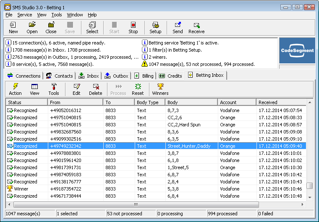Show Winners in the betting toolbar
The width and height of the screenshot is (319, 222).
coord(160,89)
